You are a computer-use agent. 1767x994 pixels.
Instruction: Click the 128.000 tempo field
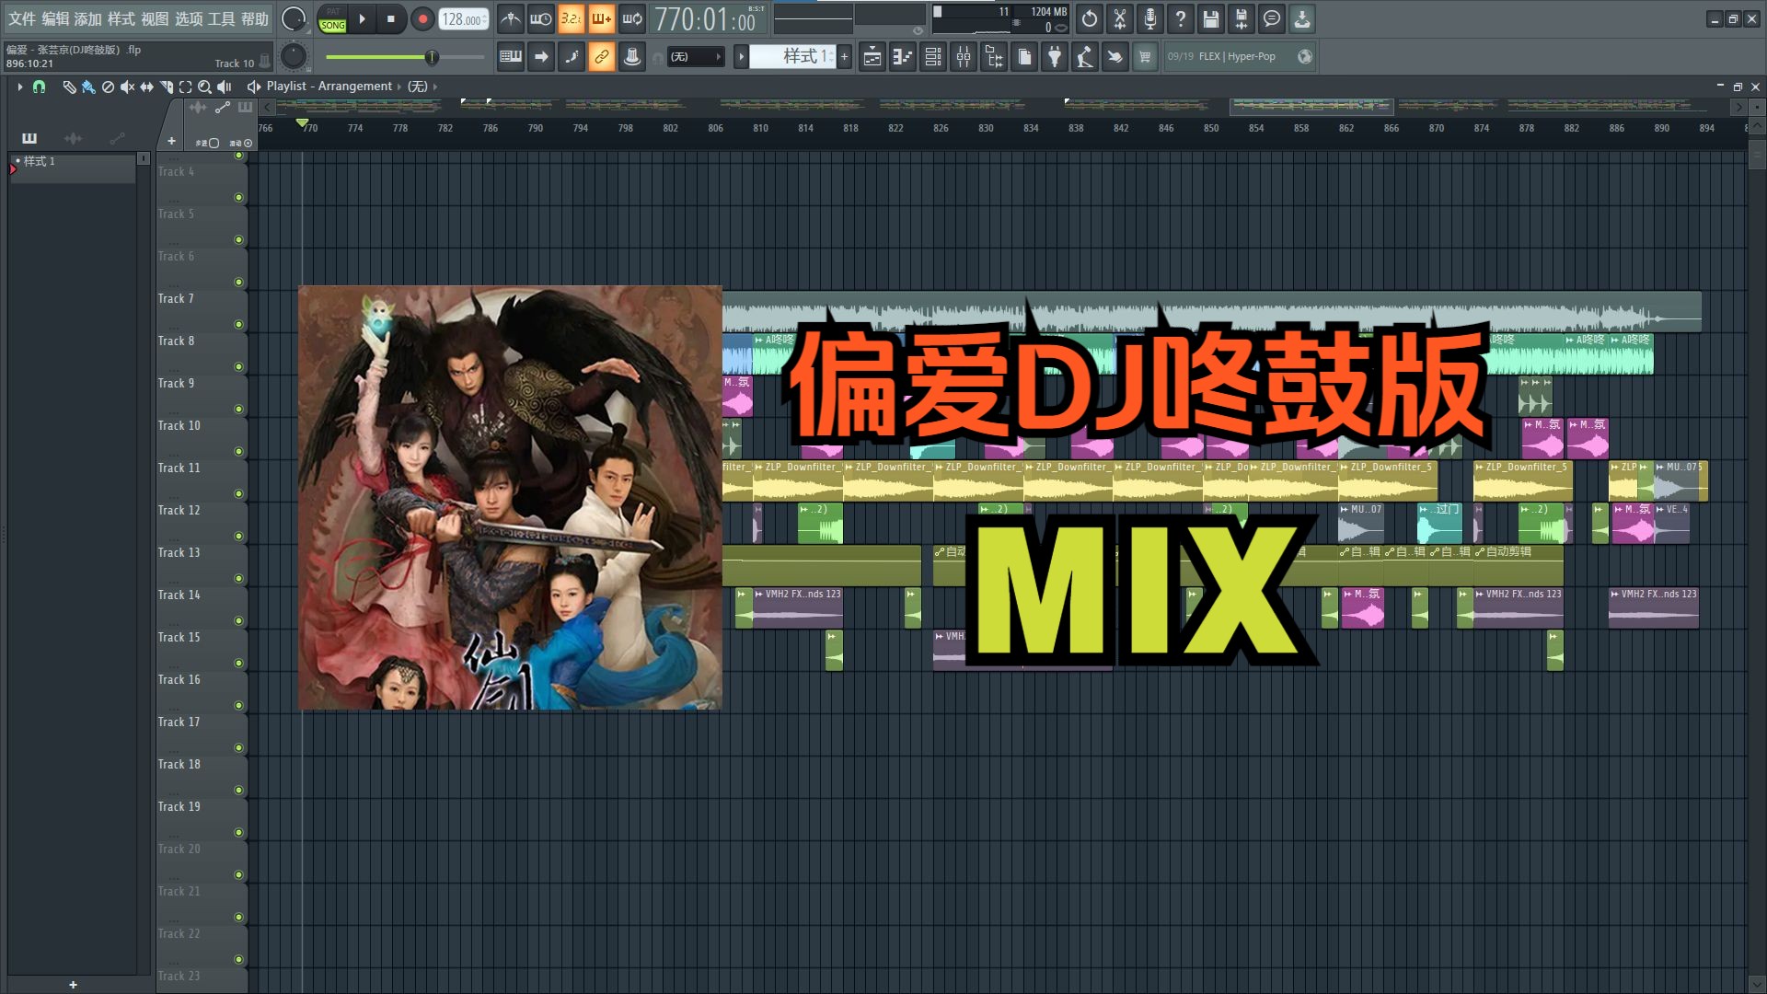[463, 19]
